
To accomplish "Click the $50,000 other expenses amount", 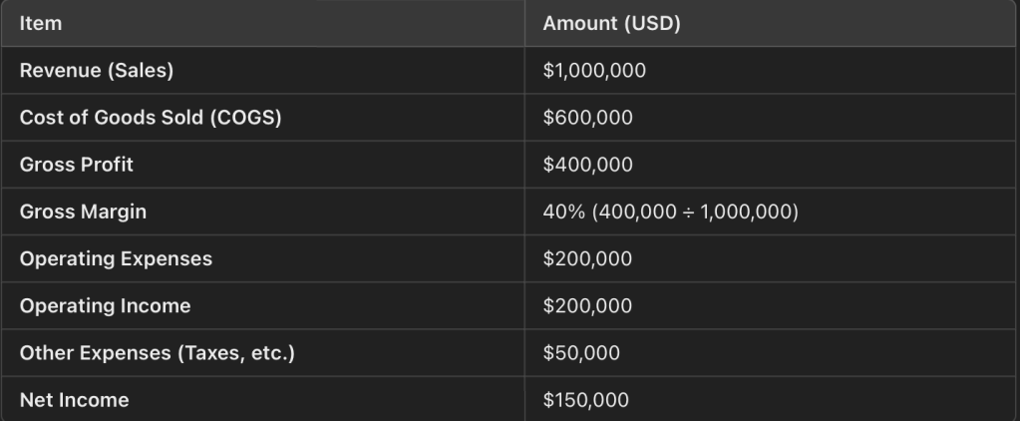I will (581, 353).
